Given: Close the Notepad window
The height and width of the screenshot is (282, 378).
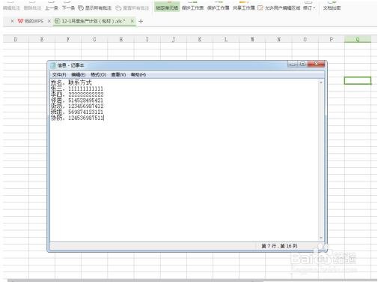Looking at the screenshot, I should 316,64.
